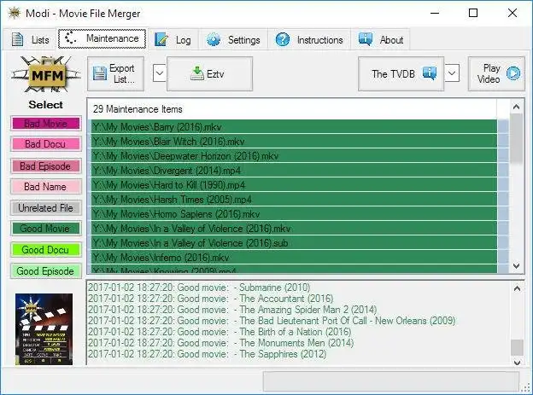Select the Bad Movie color button

coord(45,124)
